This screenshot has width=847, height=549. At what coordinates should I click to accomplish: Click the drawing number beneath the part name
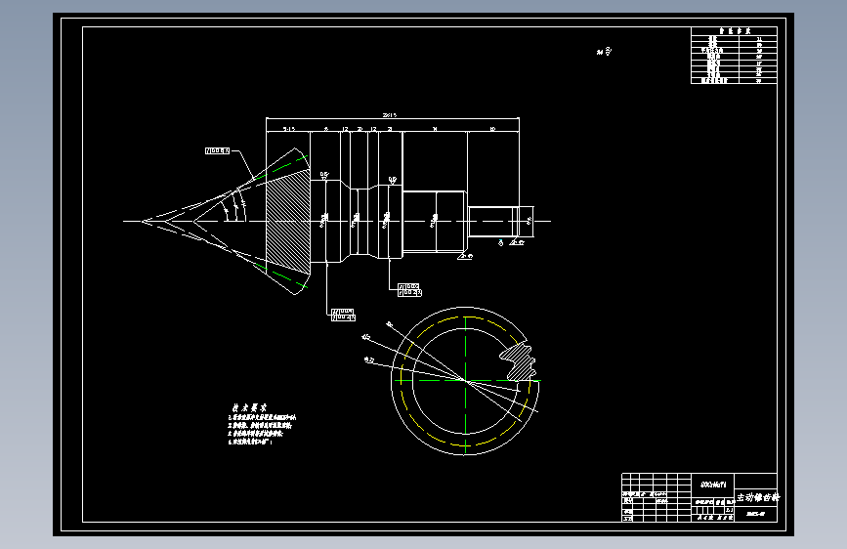755,514
